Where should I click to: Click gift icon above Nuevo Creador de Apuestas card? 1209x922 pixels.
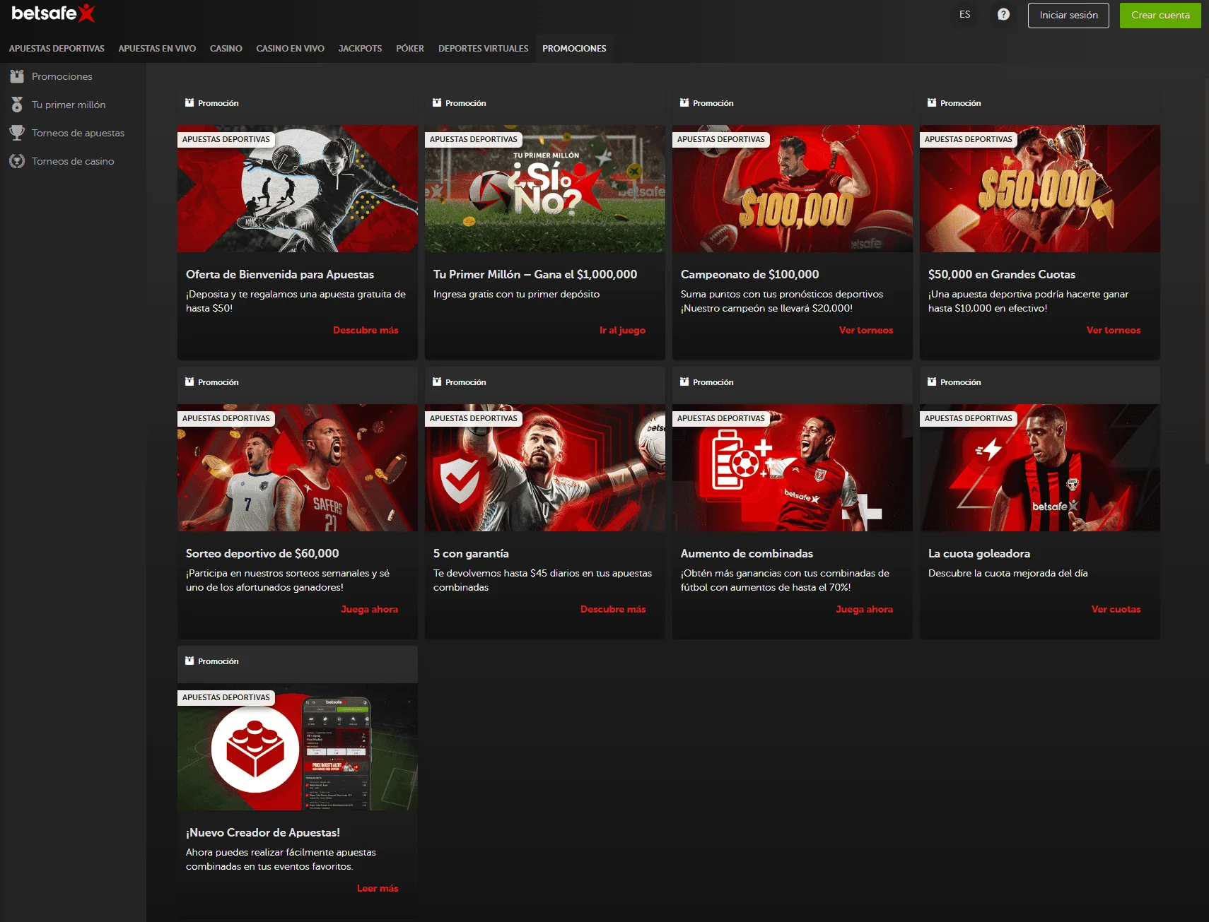(x=189, y=661)
